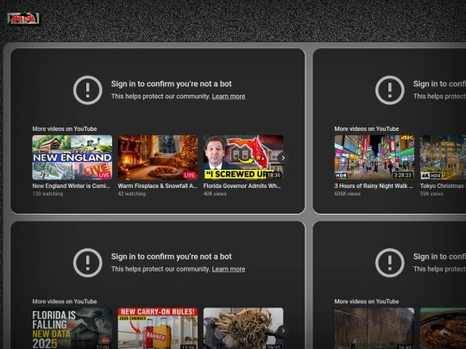Click "Sign in to confirm you're not a bot" top-left
Viewport: 466px width, 349px height.
(171, 84)
